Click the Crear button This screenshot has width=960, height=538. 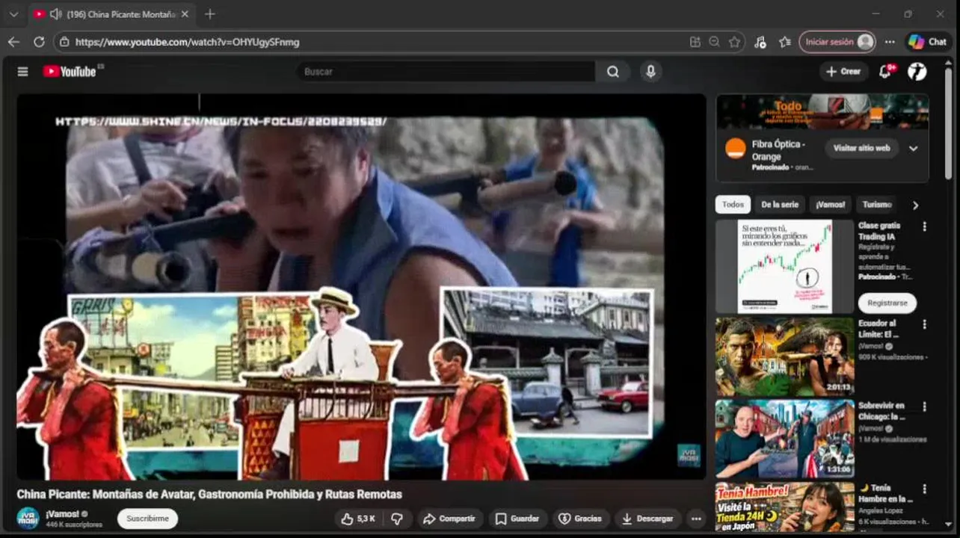(843, 72)
